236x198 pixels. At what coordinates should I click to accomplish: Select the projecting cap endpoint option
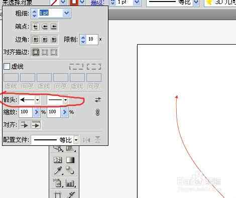click(54, 27)
